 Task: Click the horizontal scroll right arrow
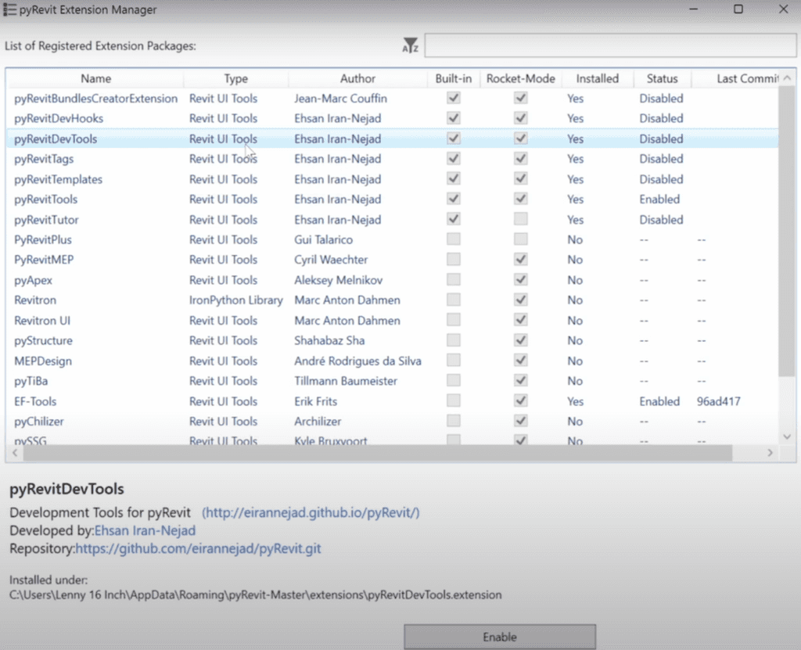pos(770,453)
